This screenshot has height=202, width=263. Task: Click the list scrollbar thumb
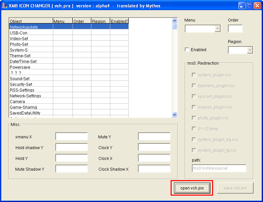click(x=174, y=27)
